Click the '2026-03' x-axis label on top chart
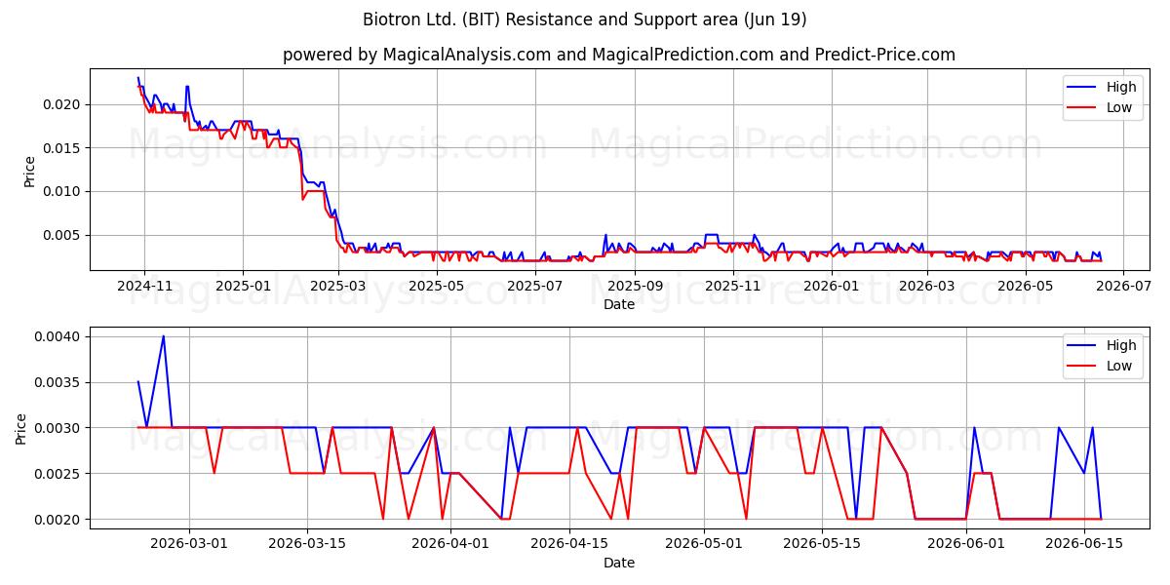1170x585 pixels. tap(926, 286)
